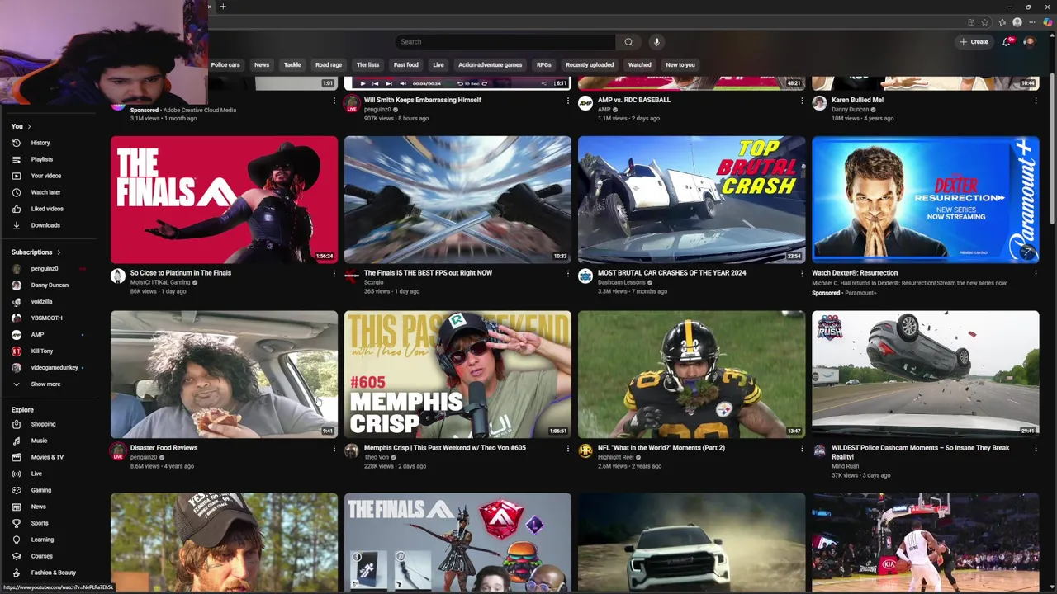Open options menu for Disaster Food Reviews
The height and width of the screenshot is (594, 1057).
pos(334,449)
